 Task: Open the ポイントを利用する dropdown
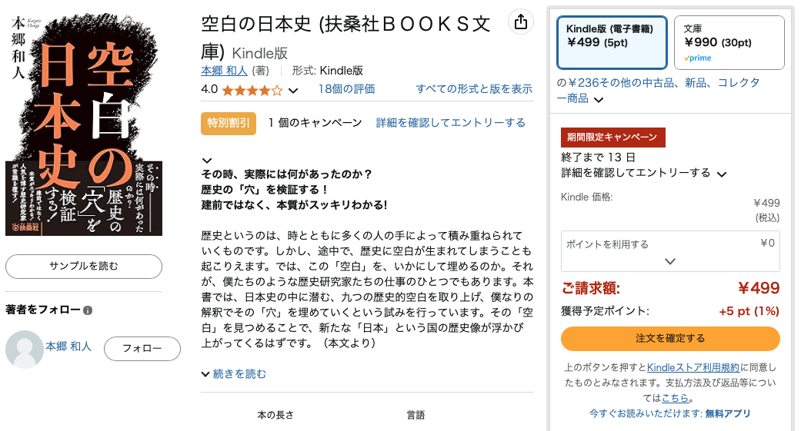670,251
